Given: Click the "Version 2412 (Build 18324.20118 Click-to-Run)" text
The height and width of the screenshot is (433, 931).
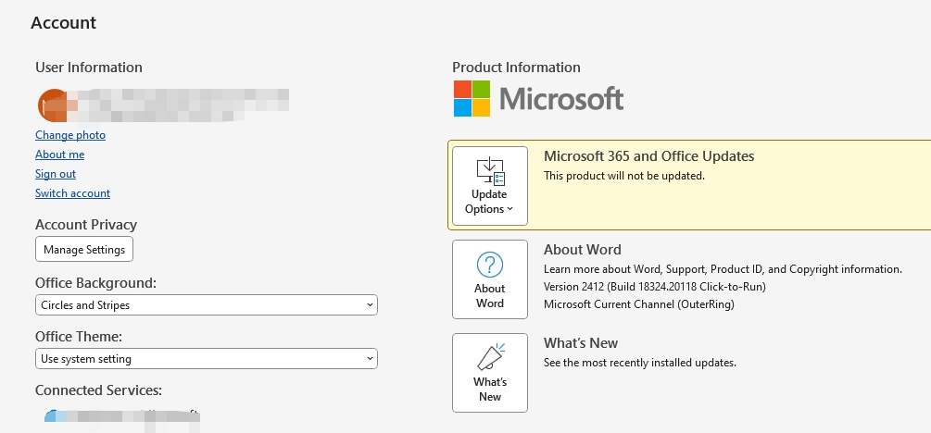Looking at the screenshot, I should 655,287.
